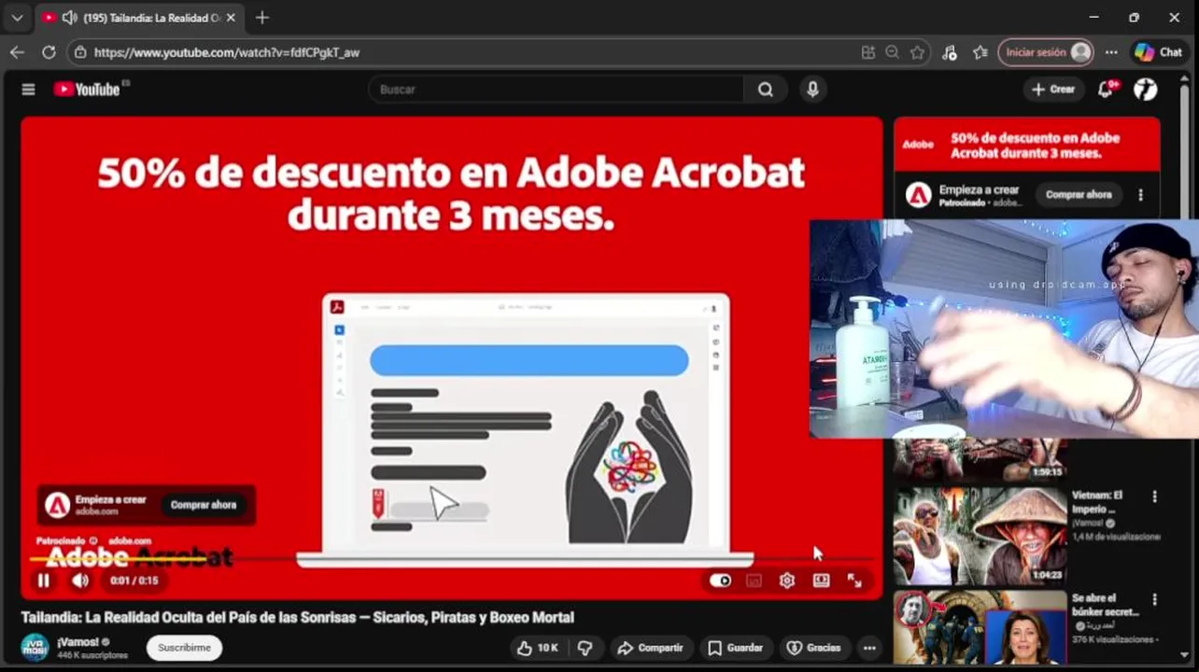Reload the page
The width and height of the screenshot is (1199, 672).
pos(49,52)
